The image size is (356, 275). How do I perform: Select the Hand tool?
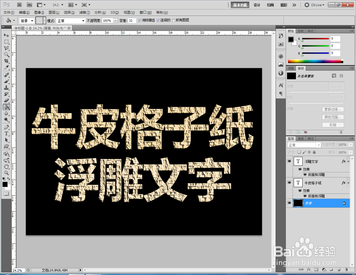click(x=6, y=167)
